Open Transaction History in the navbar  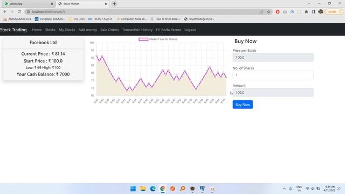137,30
